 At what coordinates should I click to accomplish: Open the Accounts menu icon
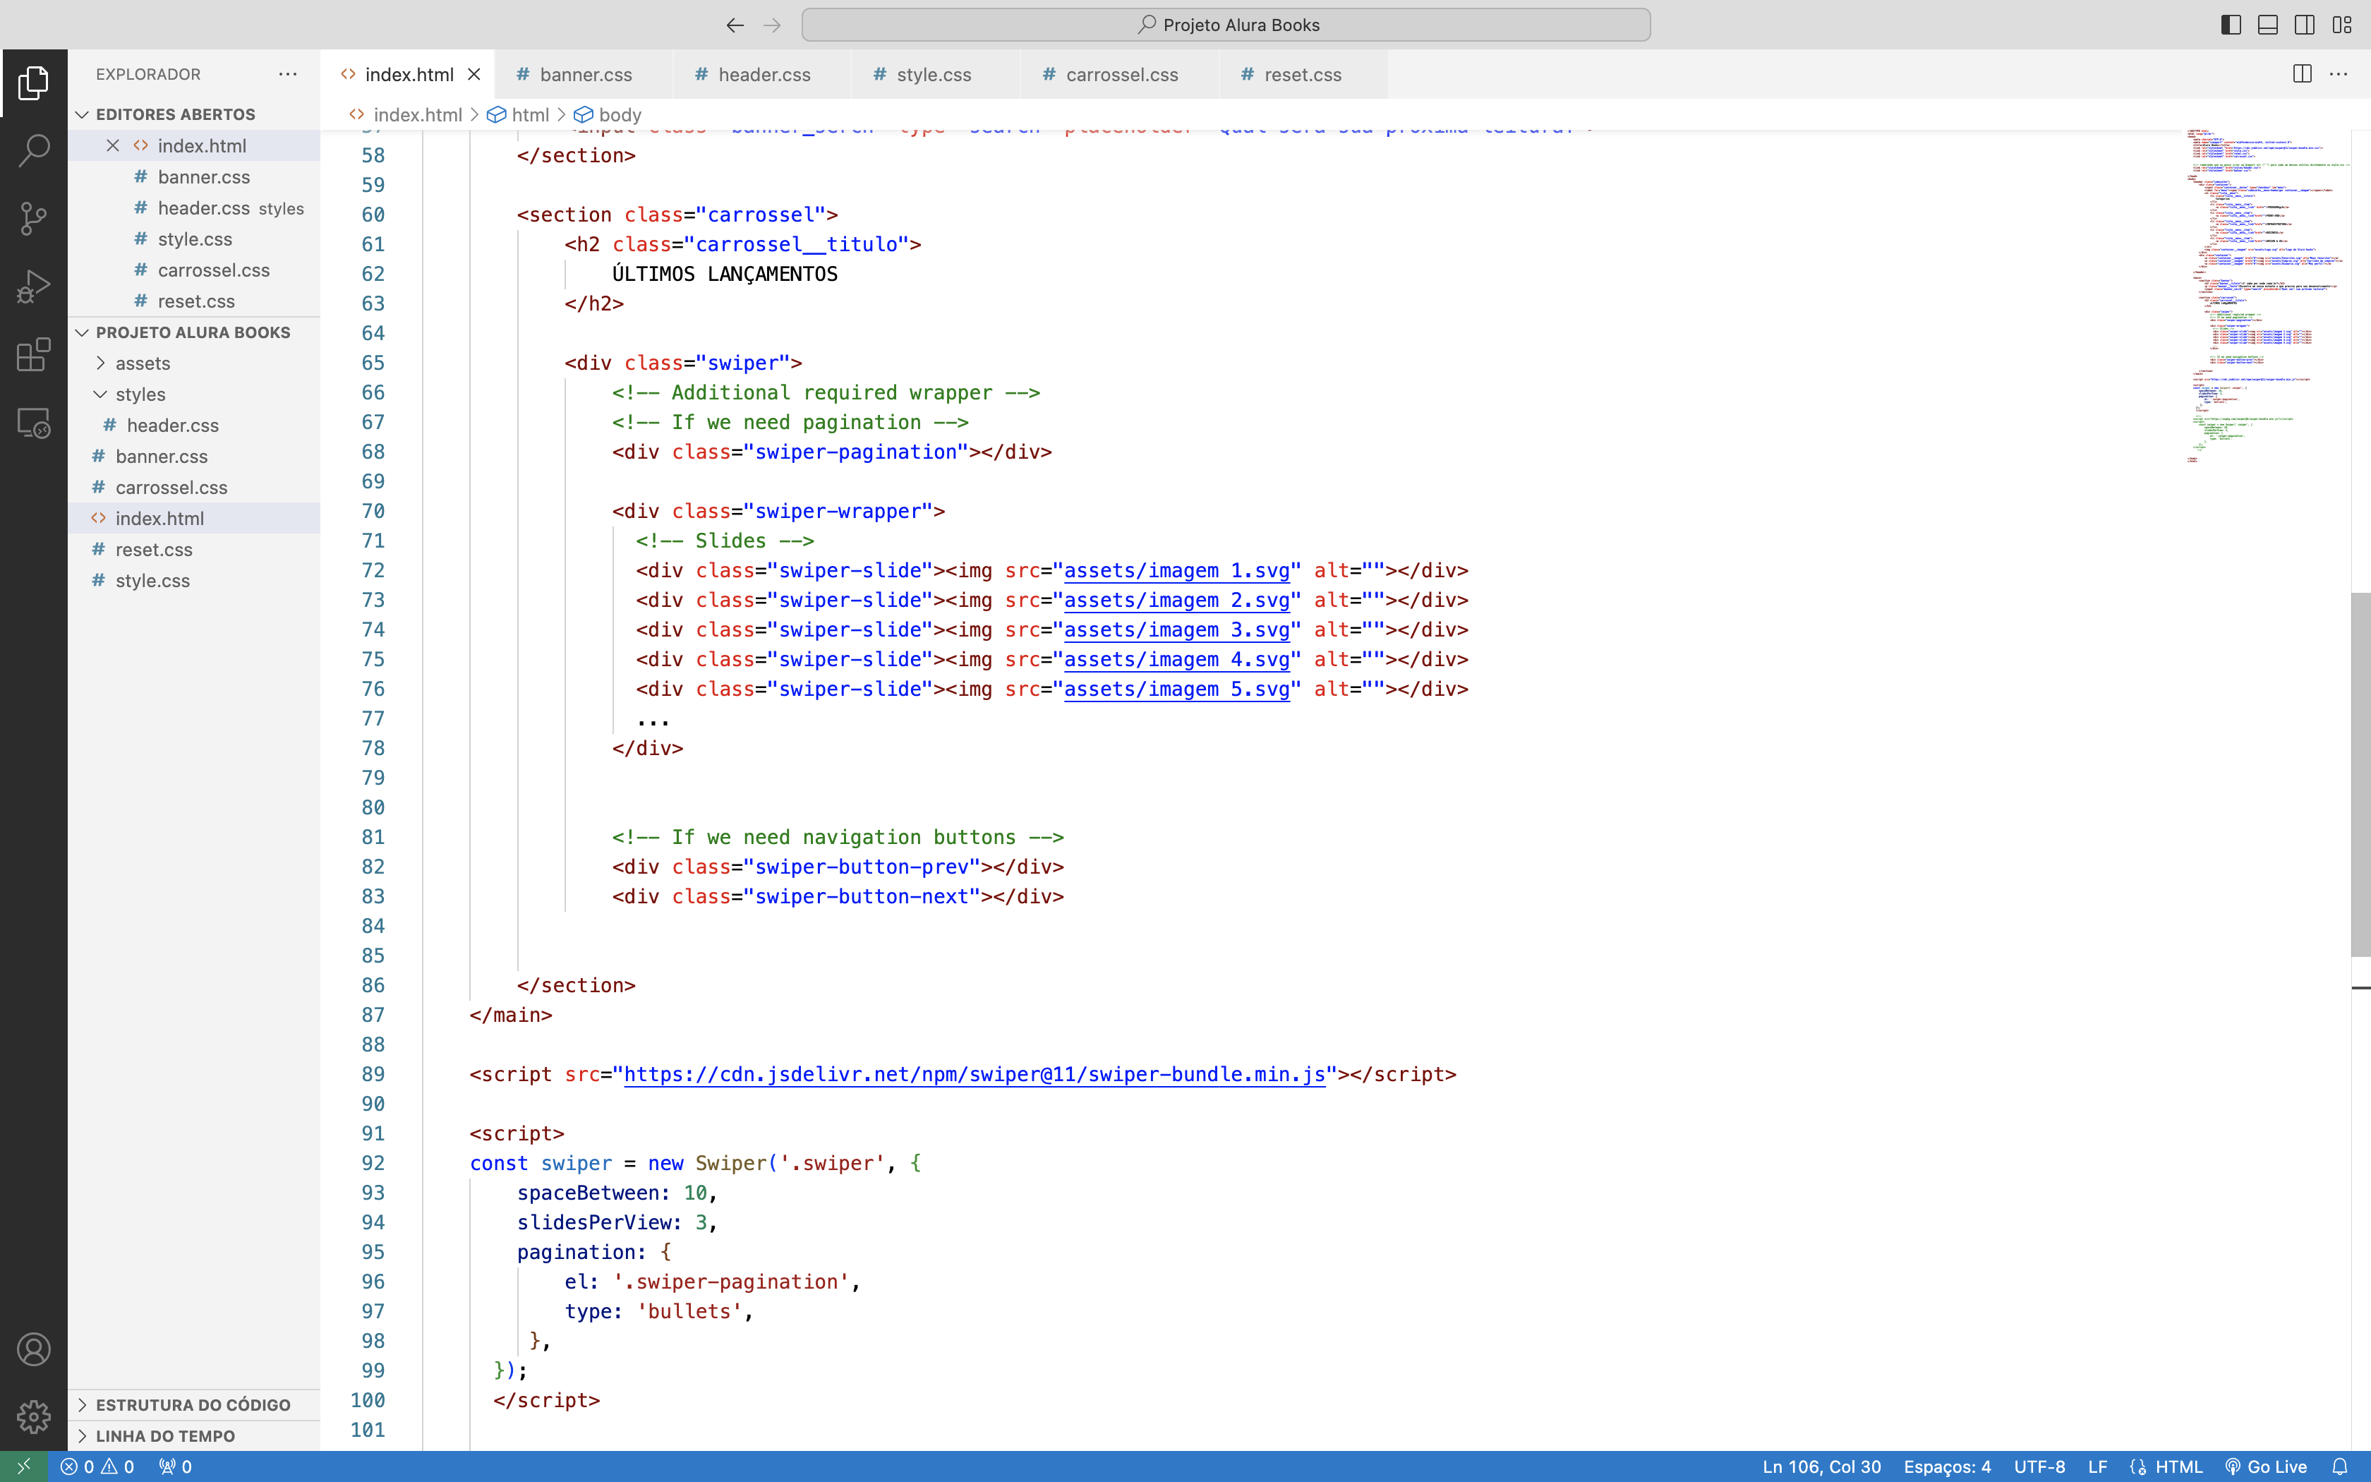(x=33, y=1349)
